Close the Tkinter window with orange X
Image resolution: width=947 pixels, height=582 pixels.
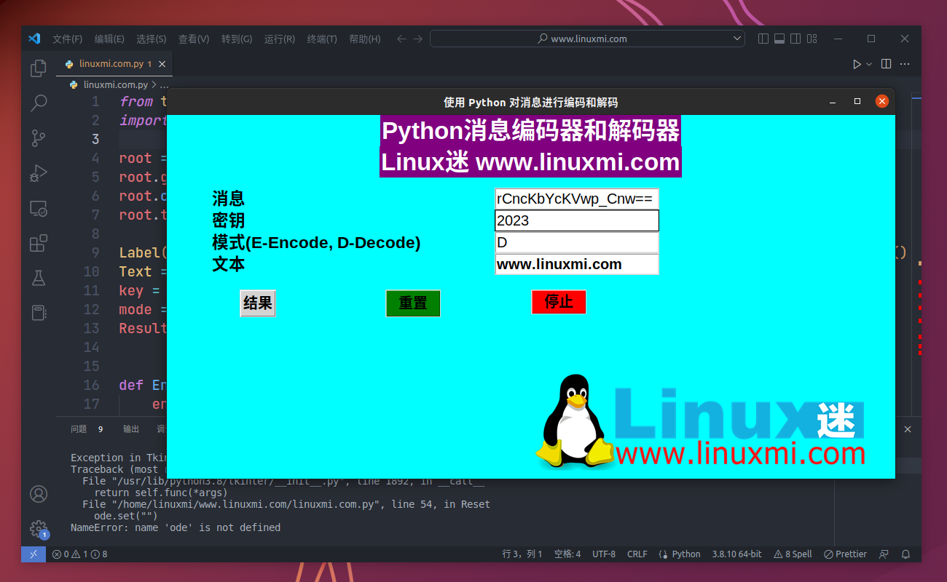(881, 101)
